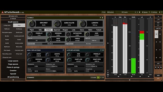163x92 pixels.
Task: Expand the Large spaces category
Action: tap(13, 61)
